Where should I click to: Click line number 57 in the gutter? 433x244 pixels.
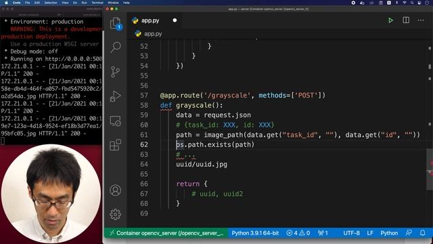(x=144, y=96)
